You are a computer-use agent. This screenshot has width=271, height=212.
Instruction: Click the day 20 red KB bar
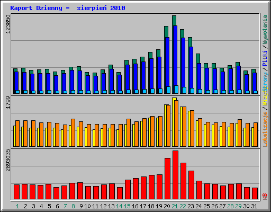[x=167, y=179]
